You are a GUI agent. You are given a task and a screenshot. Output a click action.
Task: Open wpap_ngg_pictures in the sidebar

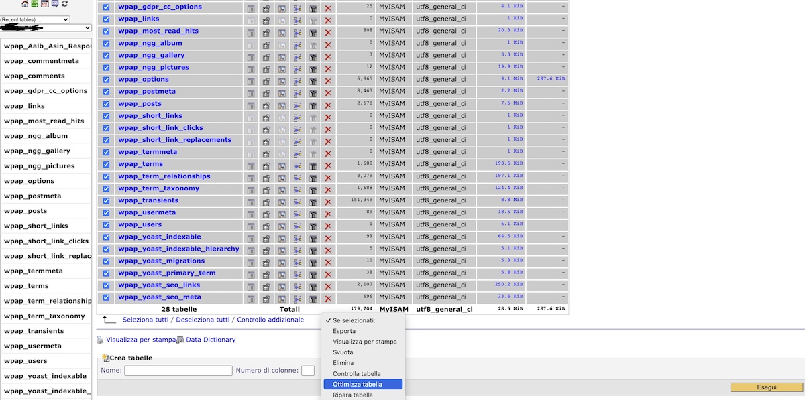click(40, 166)
